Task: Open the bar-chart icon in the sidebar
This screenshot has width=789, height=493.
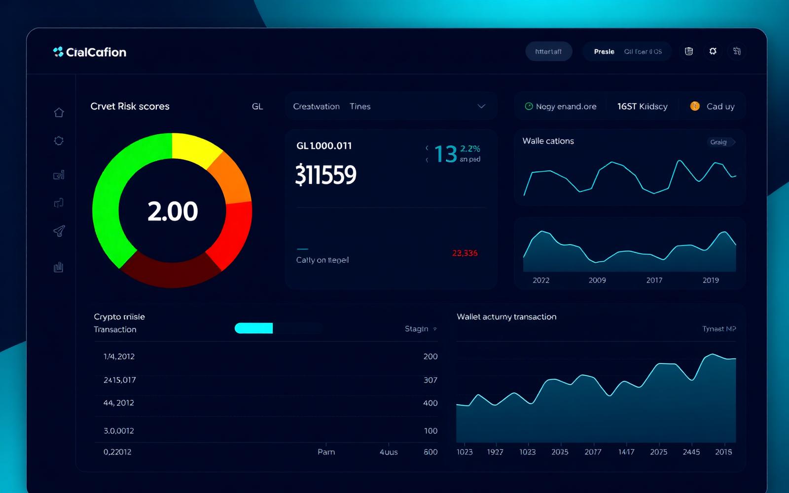Action: (59, 267)
